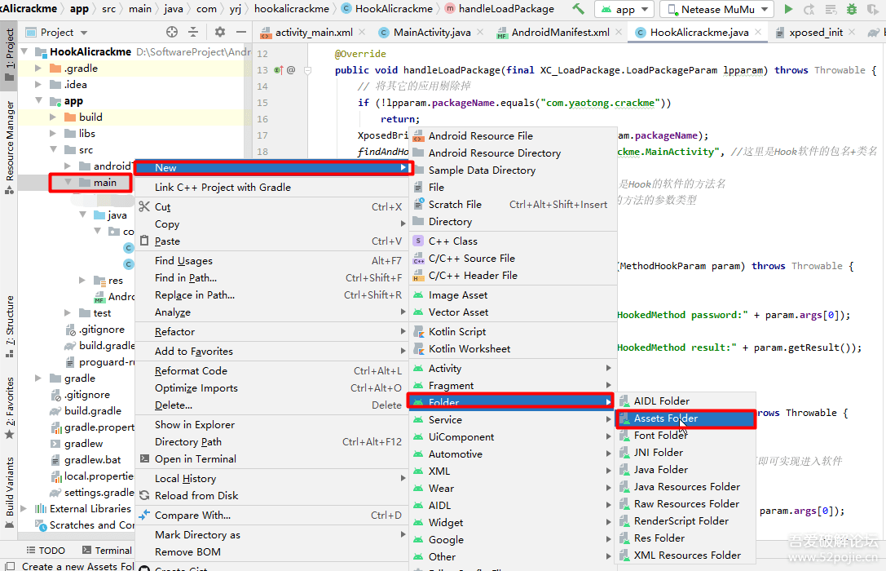The width and height of the screenshot is (886, 571).
Task: Open the app run configuration dropdown
Action: point(624,9)
